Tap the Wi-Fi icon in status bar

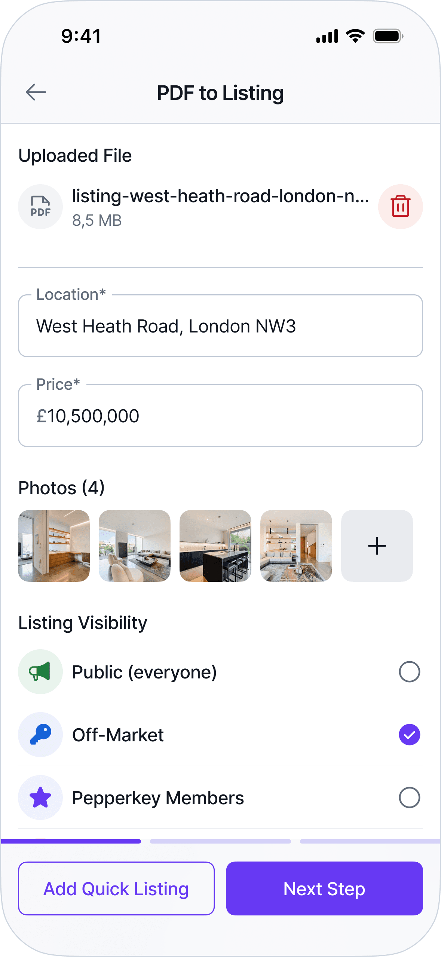click(x=355, y=36)
